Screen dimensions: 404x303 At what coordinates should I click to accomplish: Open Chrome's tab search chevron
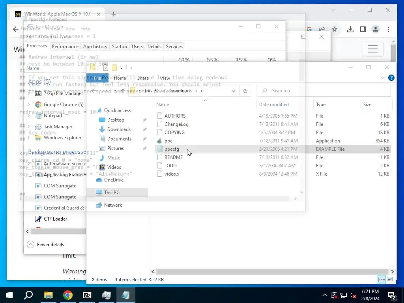[x=333, y=10]
